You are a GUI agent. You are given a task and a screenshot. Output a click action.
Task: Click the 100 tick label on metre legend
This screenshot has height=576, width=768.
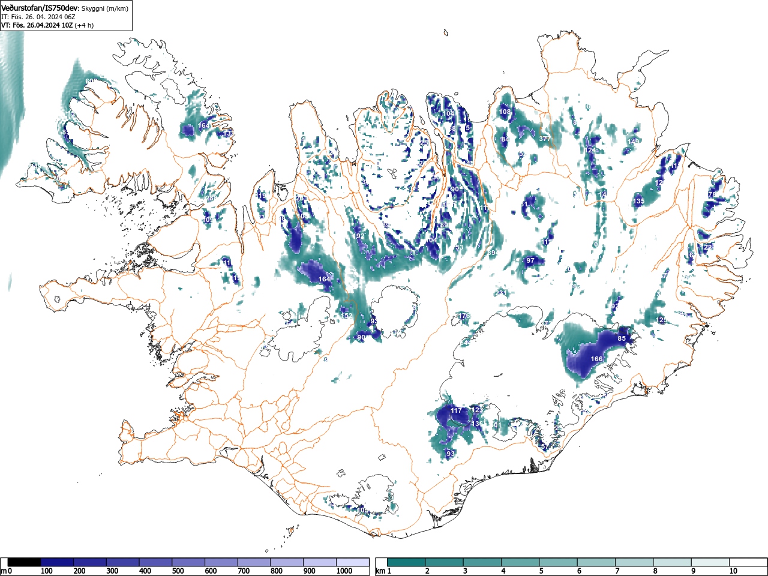pyautogui.click(x=46, y=571)
